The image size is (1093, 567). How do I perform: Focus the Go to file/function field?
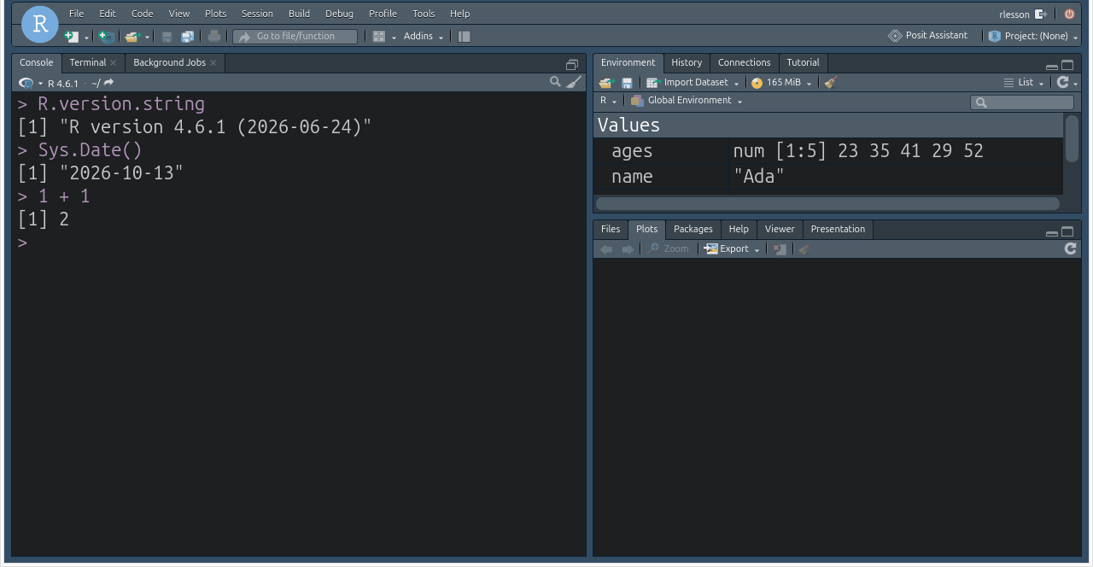pyautogui.click(x=295, y=37)
